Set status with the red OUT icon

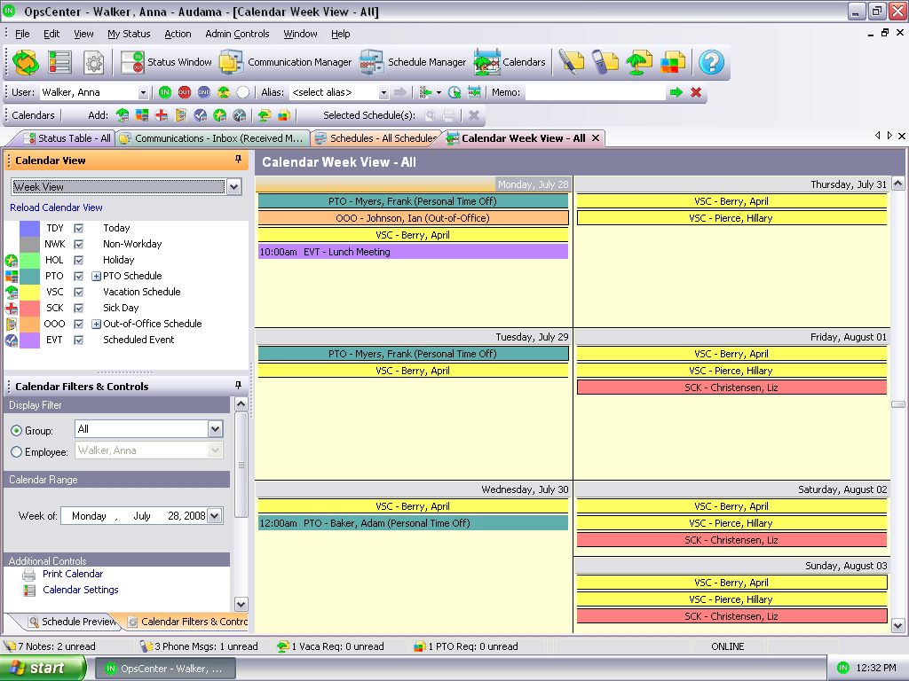pyautogui.click(x=185, y=92)
